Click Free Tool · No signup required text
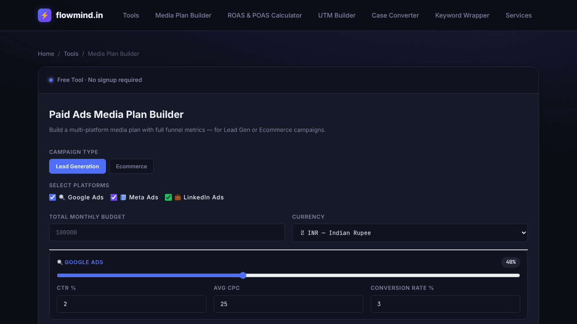This screenshot has height=324, width=577. click(x=100, y=80)
